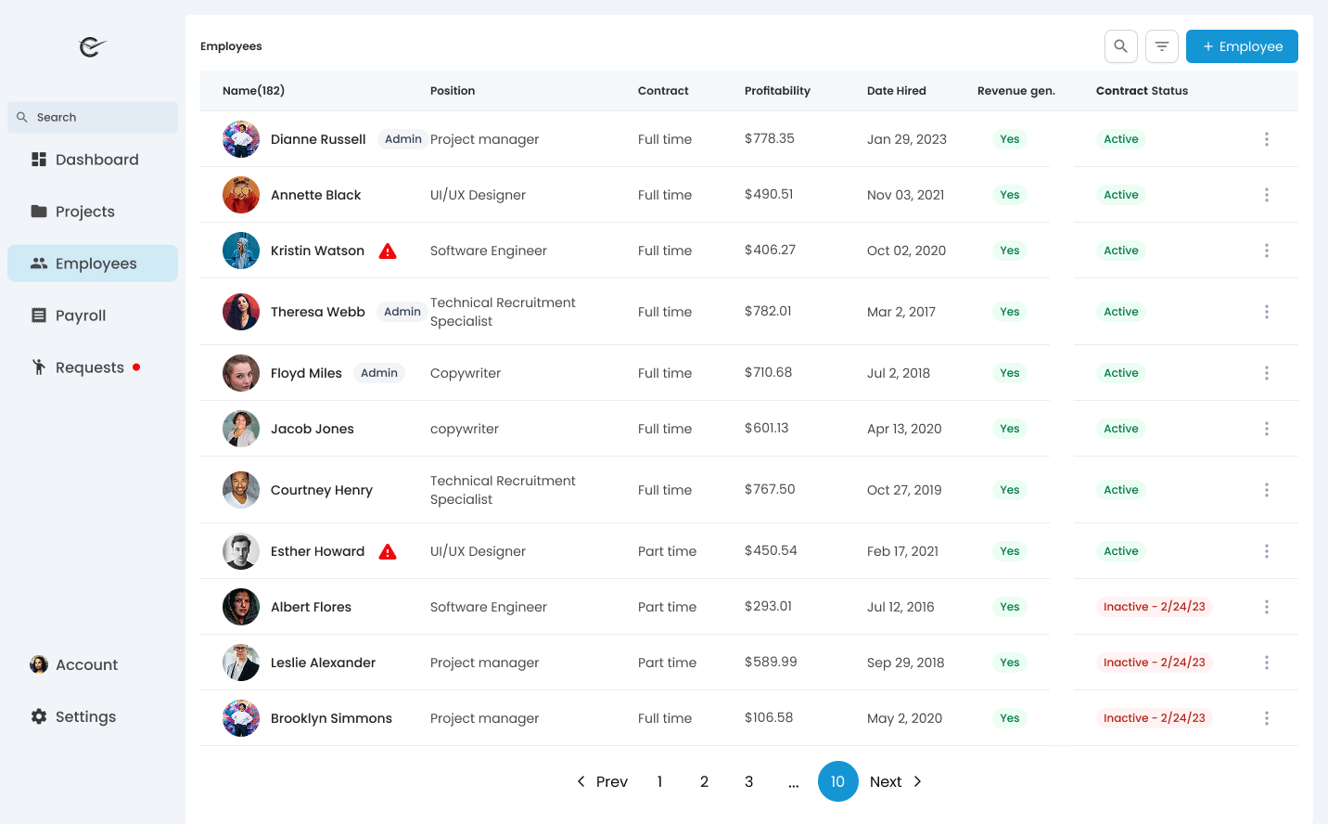Click the sidebar Search field
This screenshot has width=1328, height=824.
tap(93, 118)
